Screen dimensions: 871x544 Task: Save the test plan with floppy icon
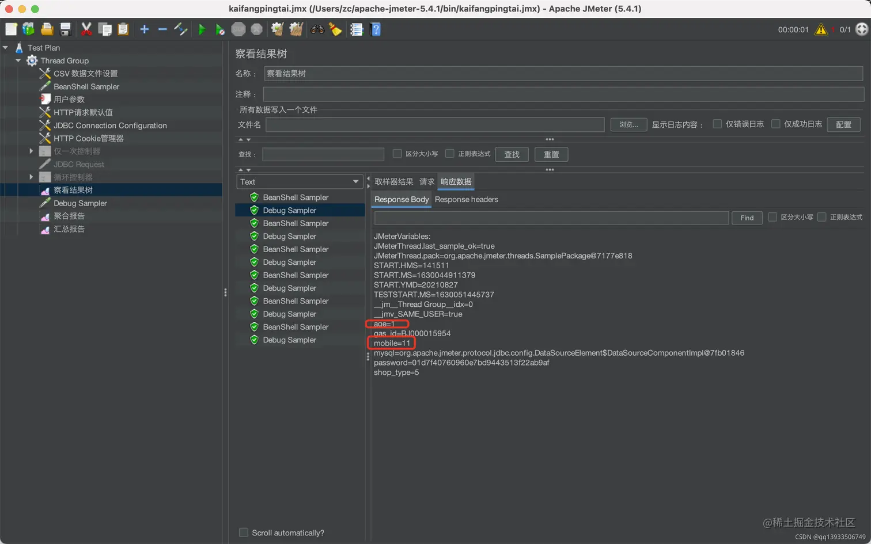click(66, 29)
